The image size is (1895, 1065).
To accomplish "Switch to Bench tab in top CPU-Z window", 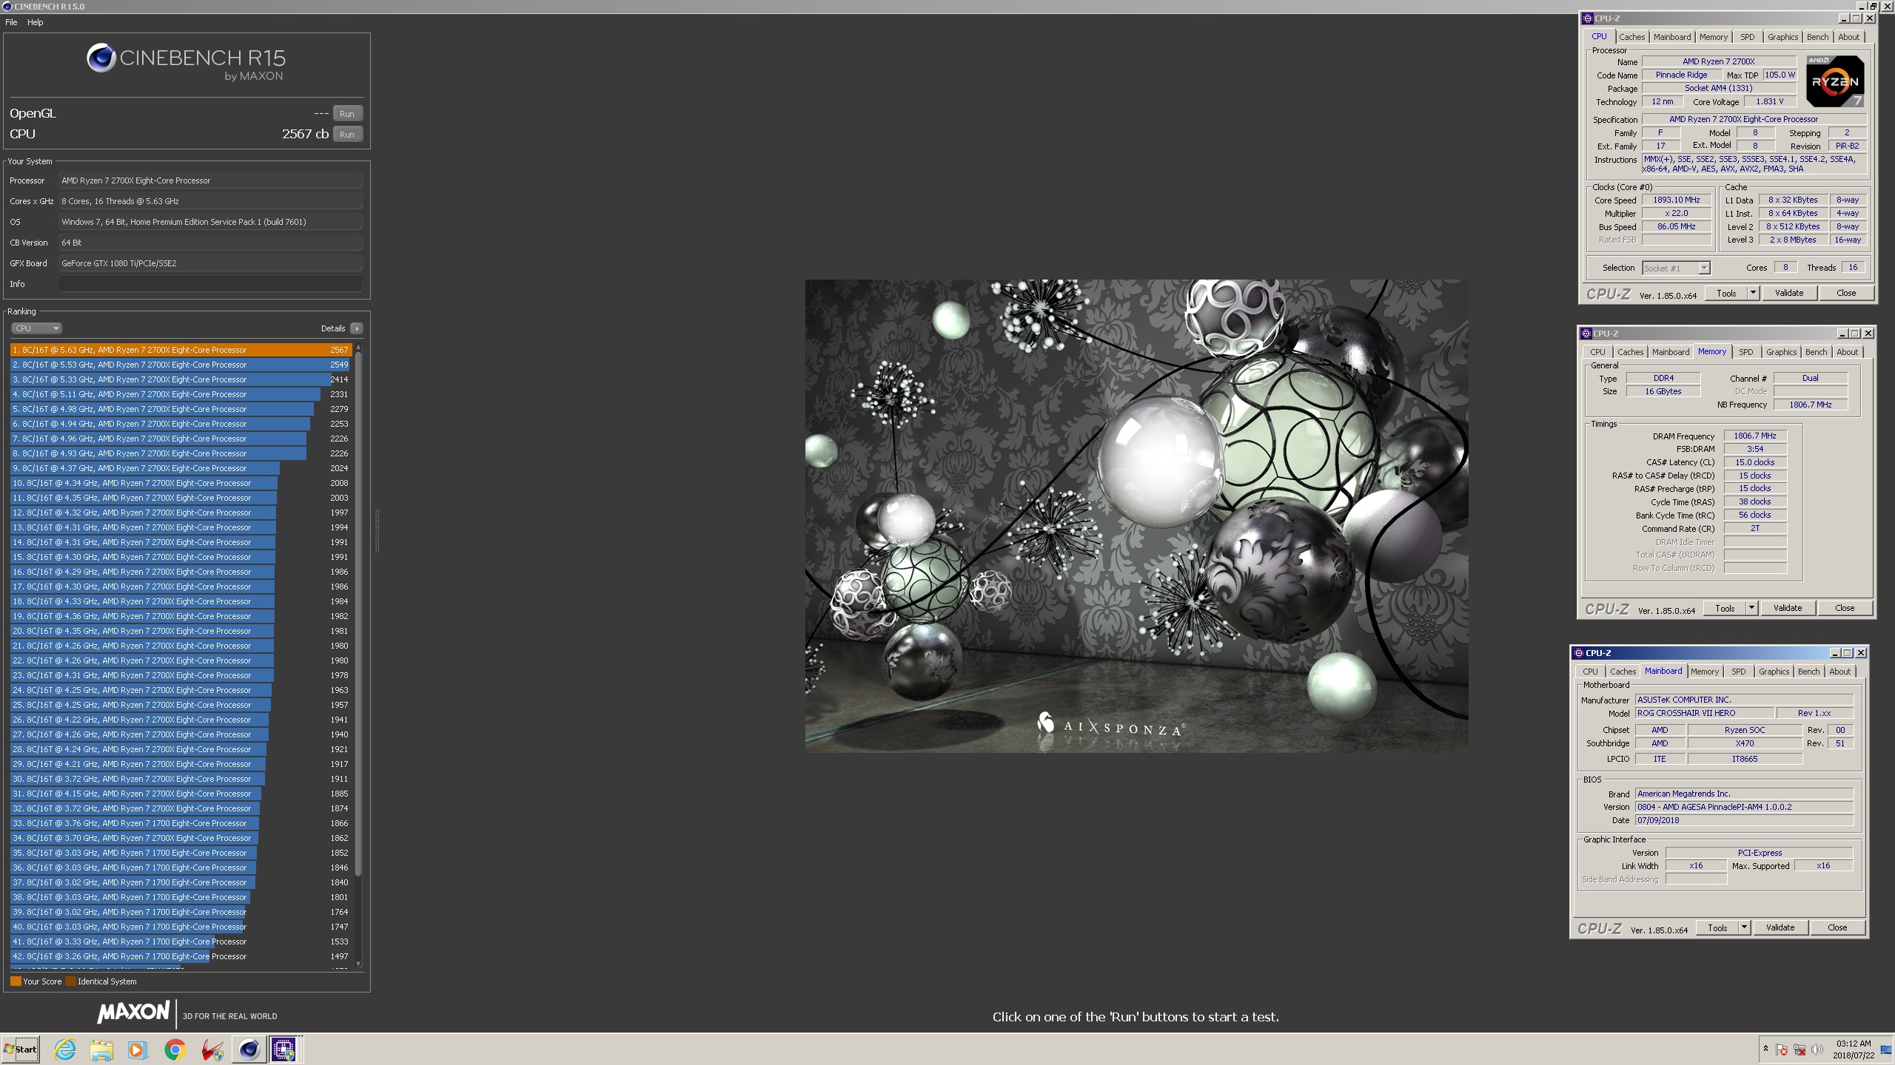I will click(x=1817, y=37).
